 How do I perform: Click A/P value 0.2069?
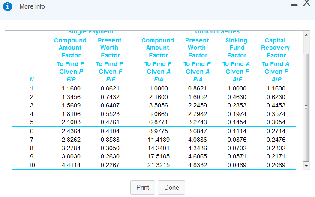coord(276,165)
